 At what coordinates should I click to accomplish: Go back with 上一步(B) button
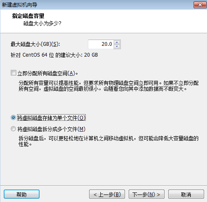107,194
